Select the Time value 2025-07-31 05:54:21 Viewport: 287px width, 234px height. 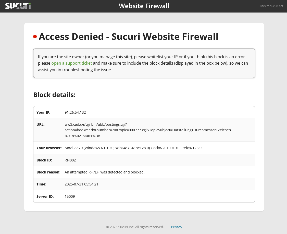81,184
